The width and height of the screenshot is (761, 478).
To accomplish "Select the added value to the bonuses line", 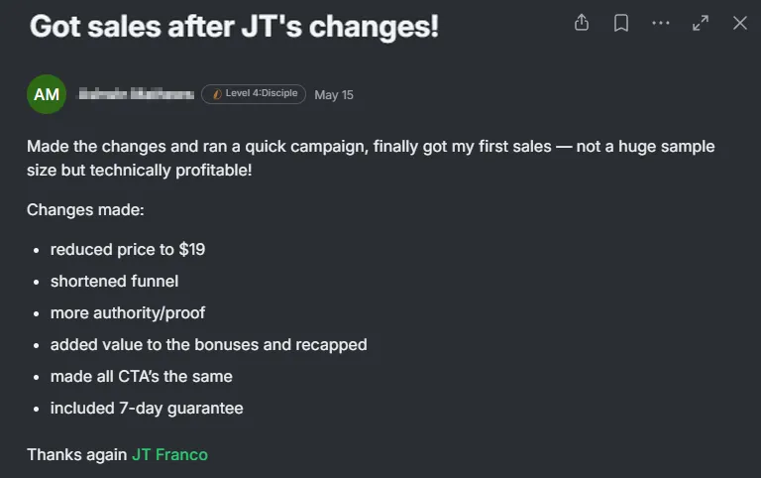I will coord(209,344).
